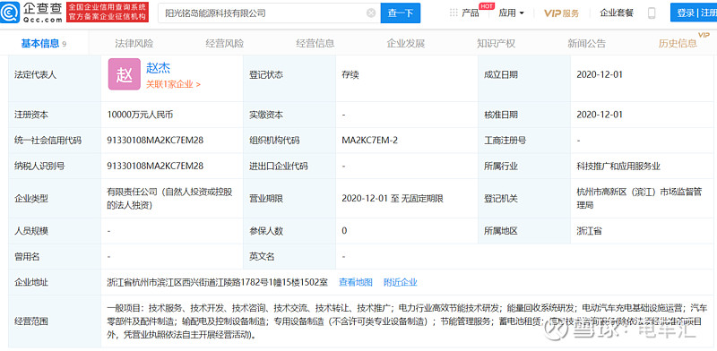Select the 成立日期 value 2020-12-01
Viewport: 717px width, 351px height.
600,74
